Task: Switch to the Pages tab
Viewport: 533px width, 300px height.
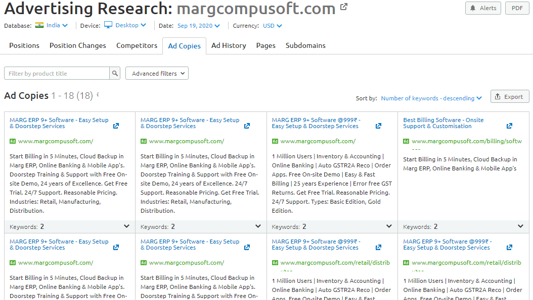Action: click(x=266, y=45)
